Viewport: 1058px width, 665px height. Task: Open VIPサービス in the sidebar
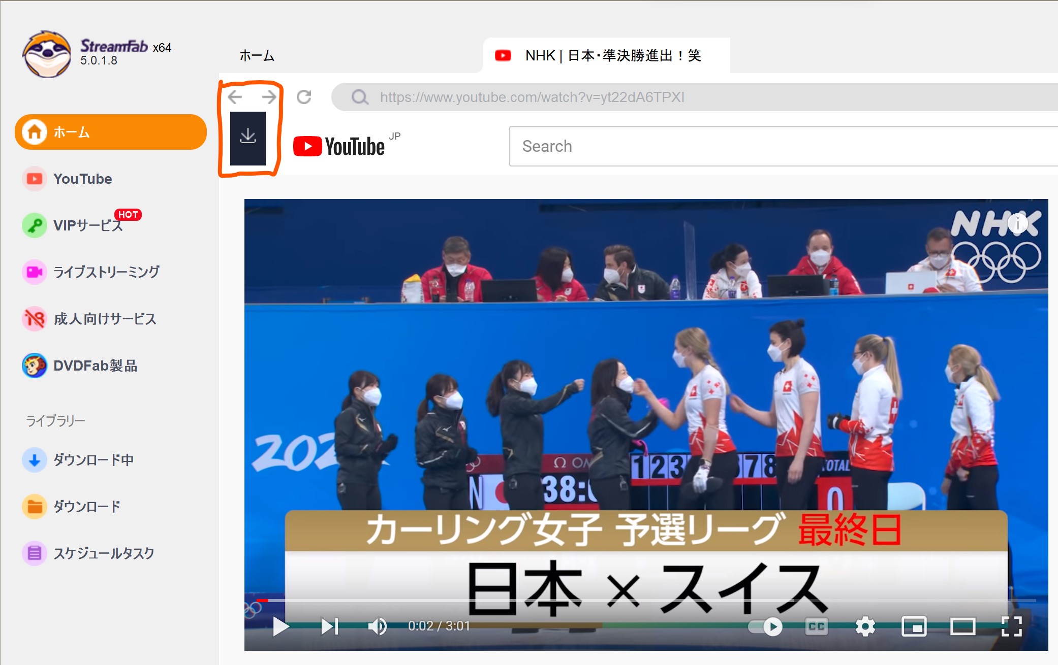pos(87,225)
